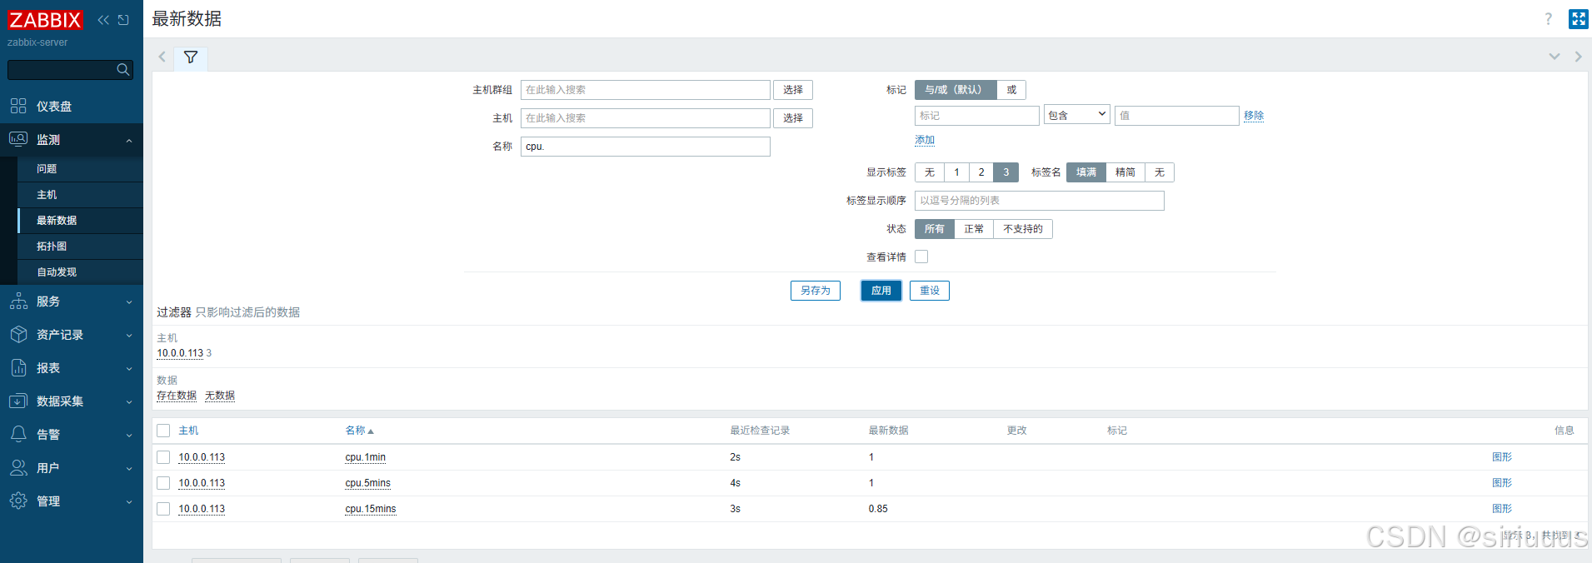Expand the 报表 menu section
The height and width of the screenshot is (563, 1592).
point(129,369)
